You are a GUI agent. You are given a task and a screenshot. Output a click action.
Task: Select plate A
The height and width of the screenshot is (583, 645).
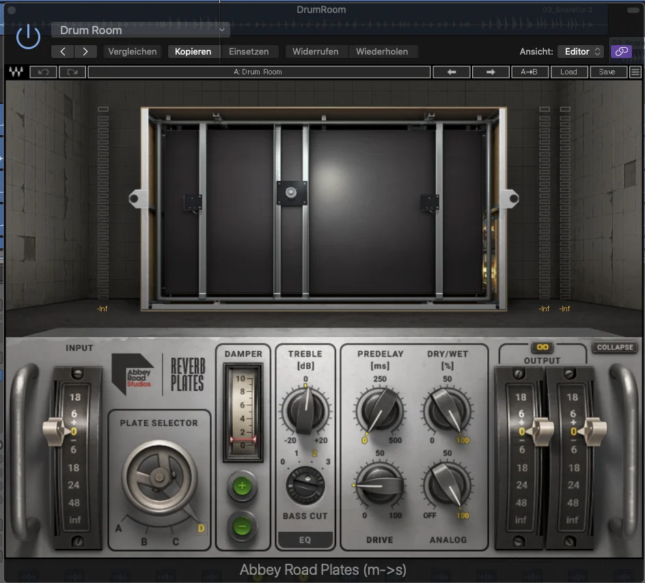pyautogui.click(x=118, y=528)
